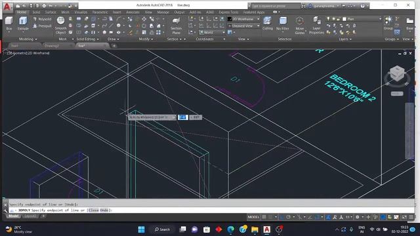Switch to the Surface ribbon tab
420x236 pixels.
tap(51, 12)
